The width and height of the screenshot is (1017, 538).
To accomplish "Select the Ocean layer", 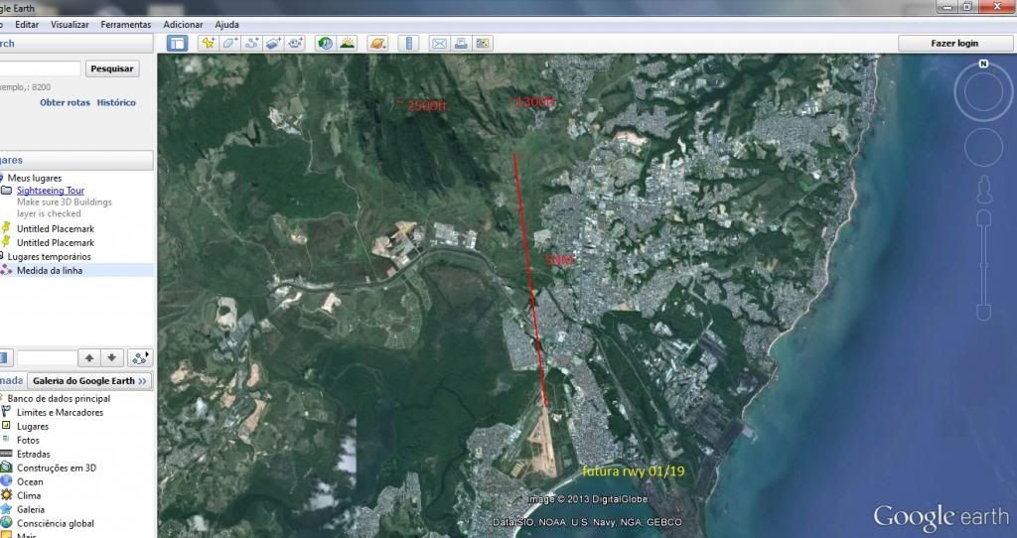I will point(30,482).
